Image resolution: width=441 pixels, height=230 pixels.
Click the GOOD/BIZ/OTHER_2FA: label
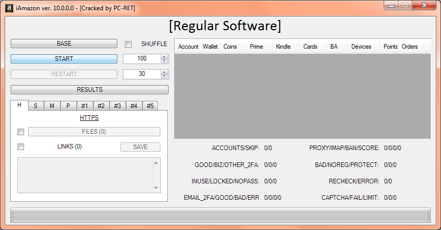point(227,165)
